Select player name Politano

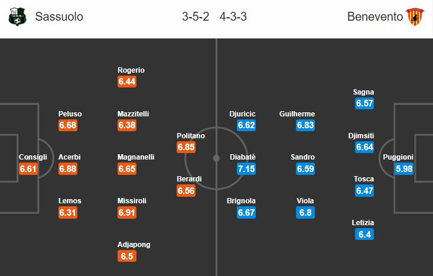(x=191, y=136)
